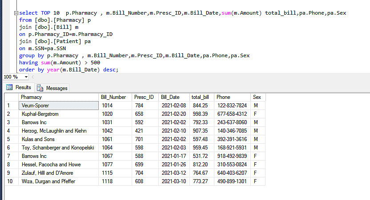Click the TOP keyword in the query

tap(45, 13)
